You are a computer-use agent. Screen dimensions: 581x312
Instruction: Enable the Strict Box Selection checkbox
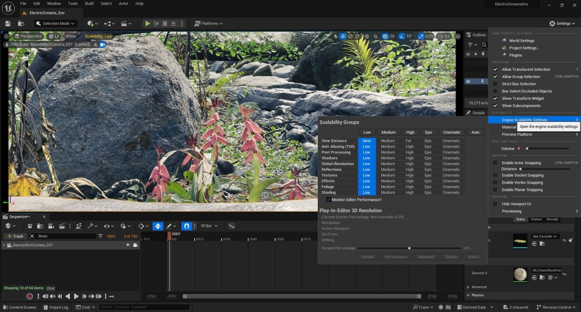[x=495, y=84]
